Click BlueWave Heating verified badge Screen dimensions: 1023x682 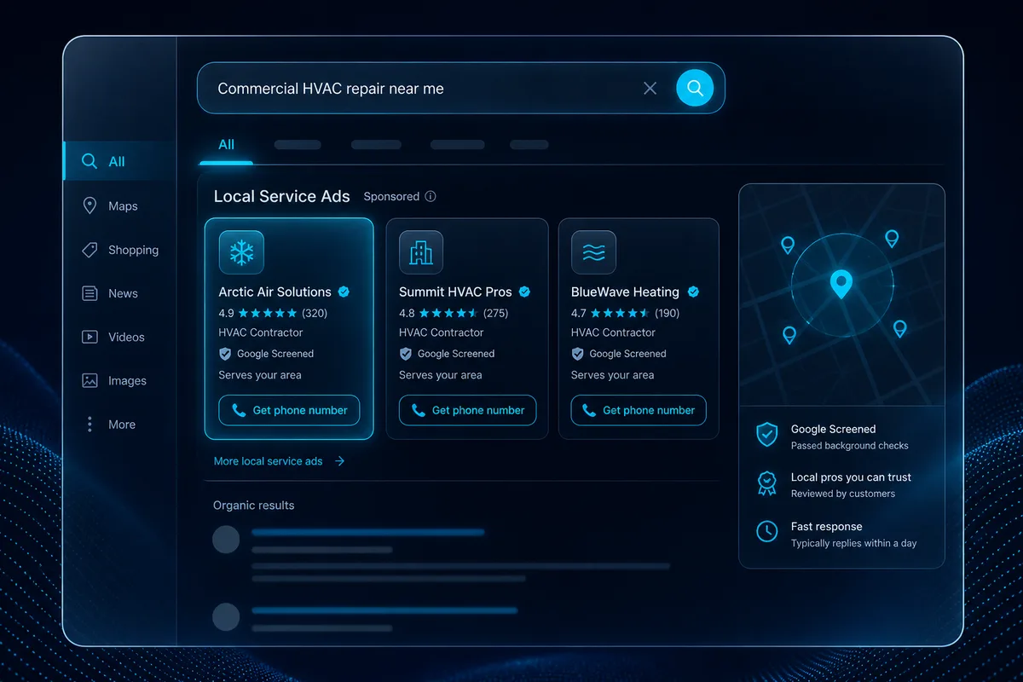693,292
